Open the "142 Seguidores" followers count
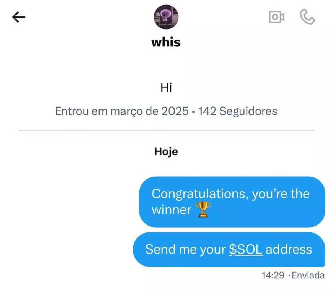Screen dimensions: 332x290 click(237, 111)
